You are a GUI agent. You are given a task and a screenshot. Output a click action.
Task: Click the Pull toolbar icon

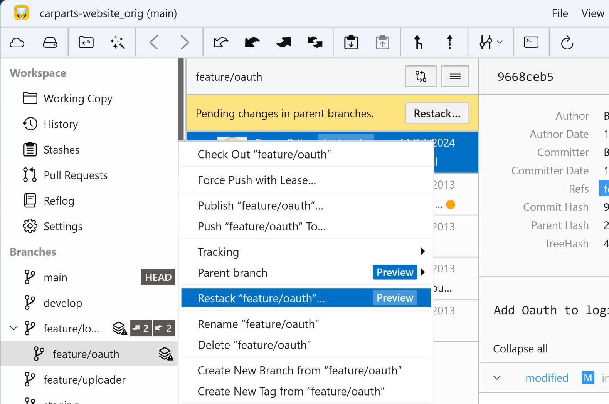(x=252, y=42)
